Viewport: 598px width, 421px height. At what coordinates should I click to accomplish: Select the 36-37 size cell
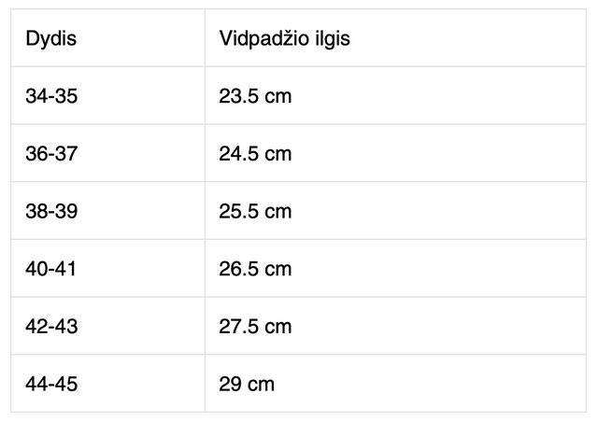[52, 153]
